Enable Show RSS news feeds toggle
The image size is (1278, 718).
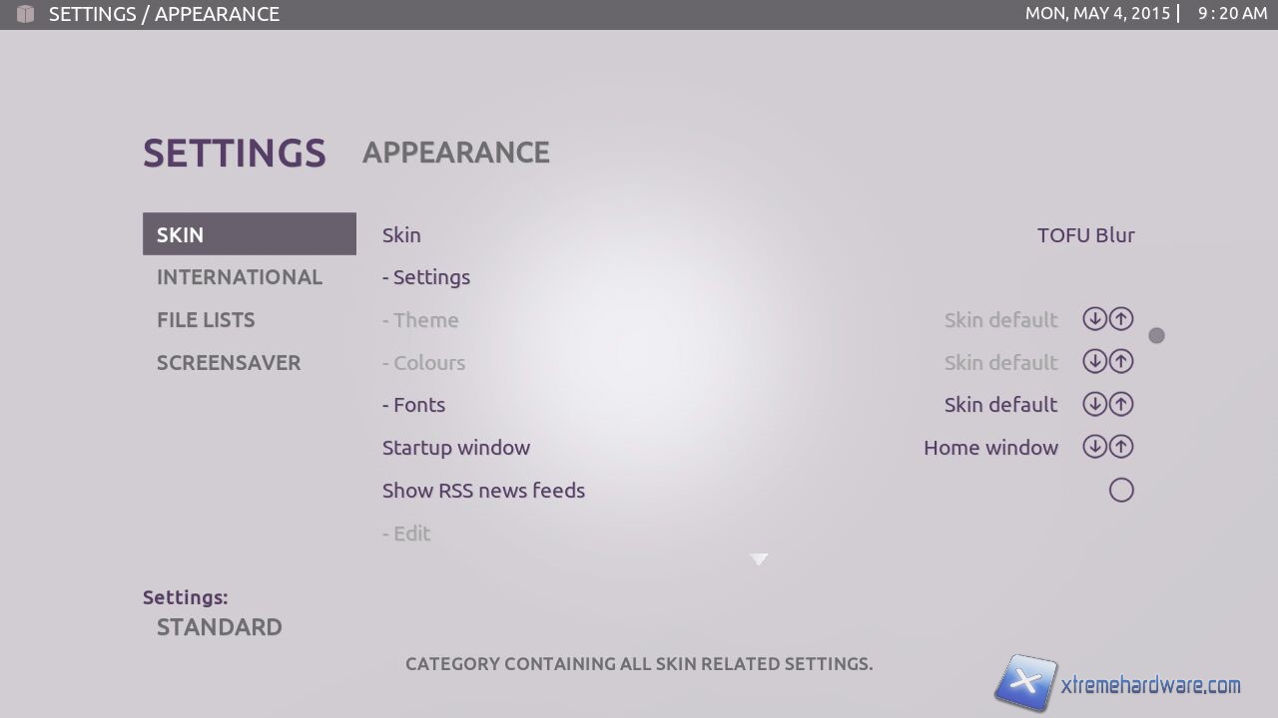tap(1121, 491)
